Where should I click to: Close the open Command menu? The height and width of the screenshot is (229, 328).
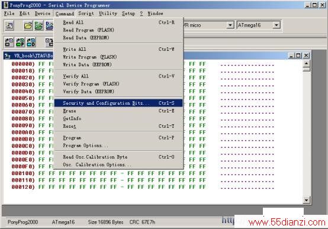[65, 14]
